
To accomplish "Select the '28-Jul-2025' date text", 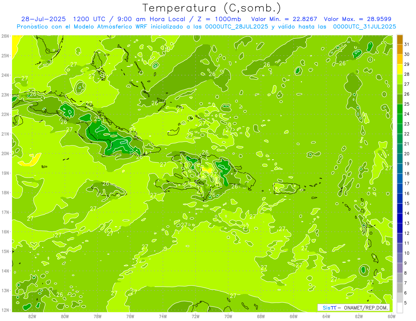I will 43,19.
